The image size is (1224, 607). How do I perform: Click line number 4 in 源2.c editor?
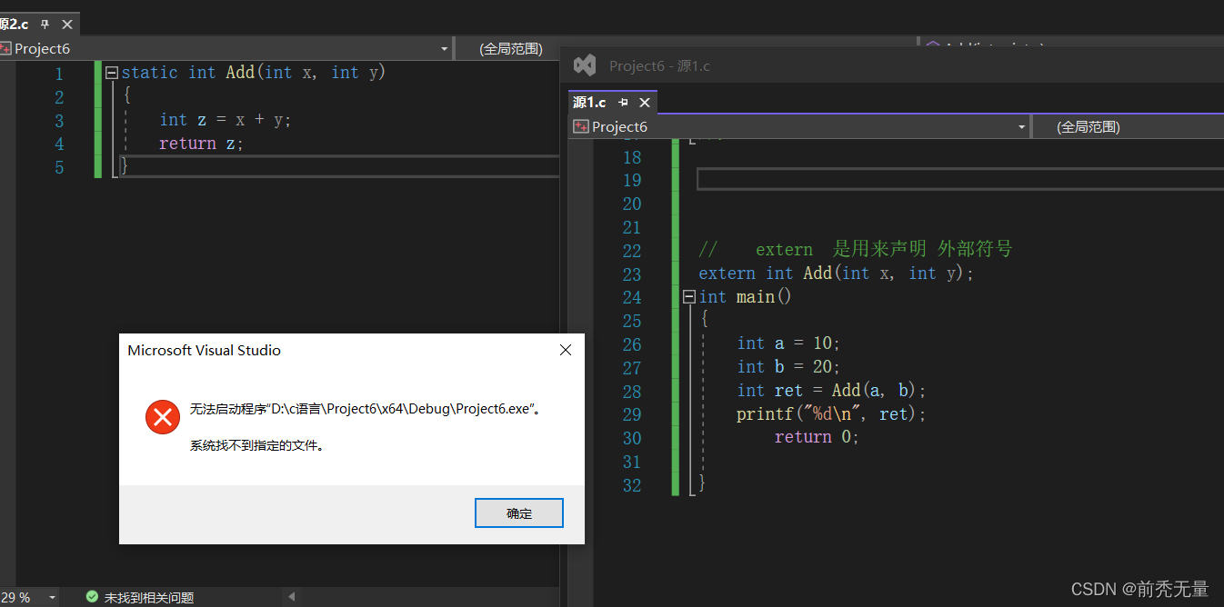(59, 144)
